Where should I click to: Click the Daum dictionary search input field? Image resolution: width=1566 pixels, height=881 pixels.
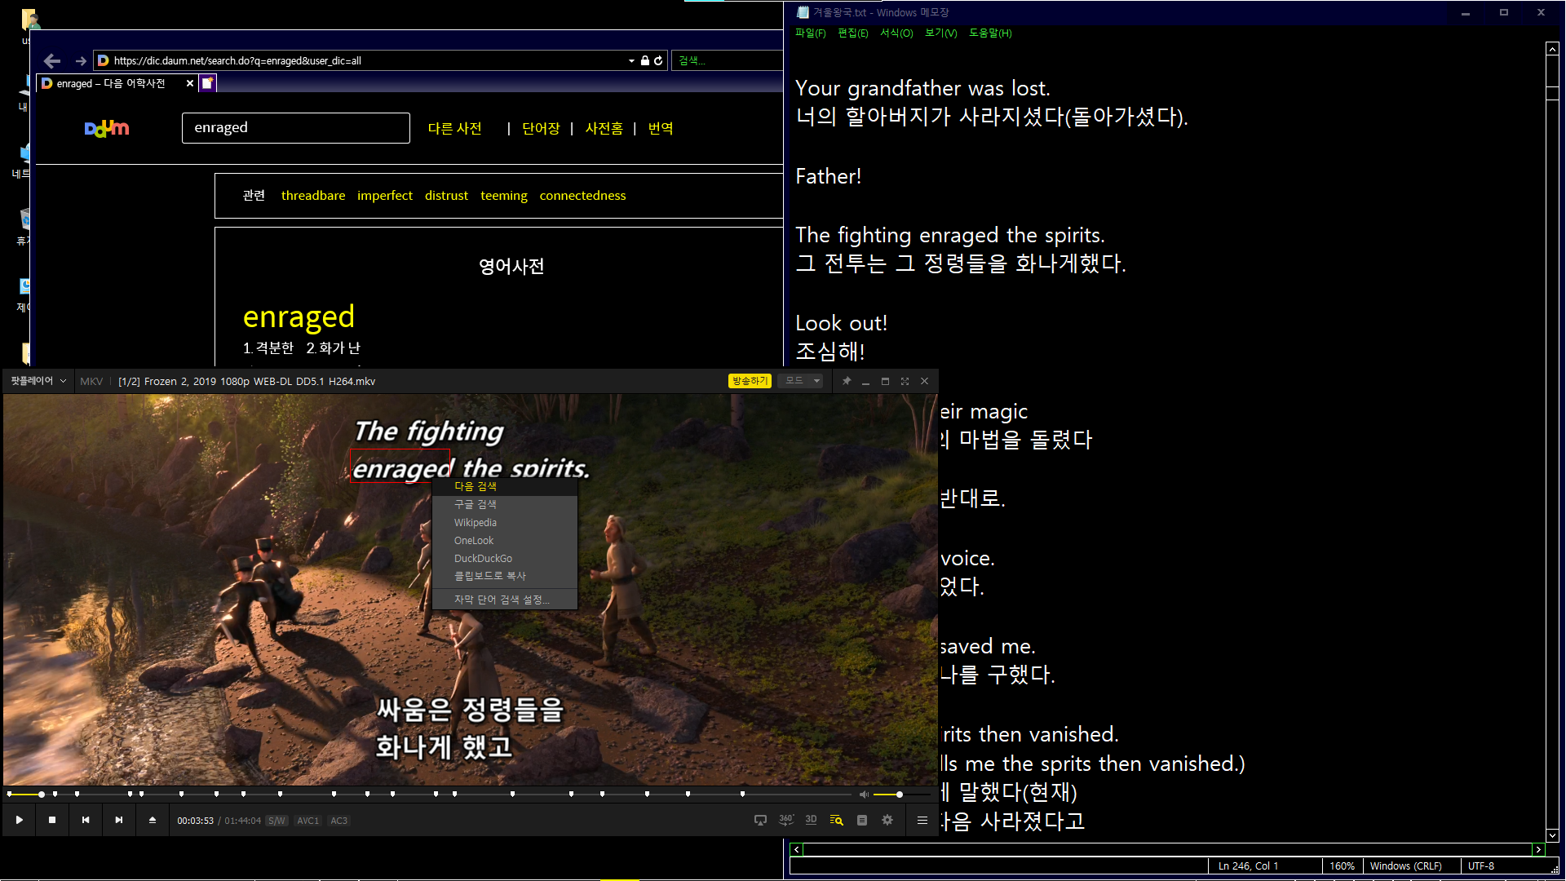(295, 128)
